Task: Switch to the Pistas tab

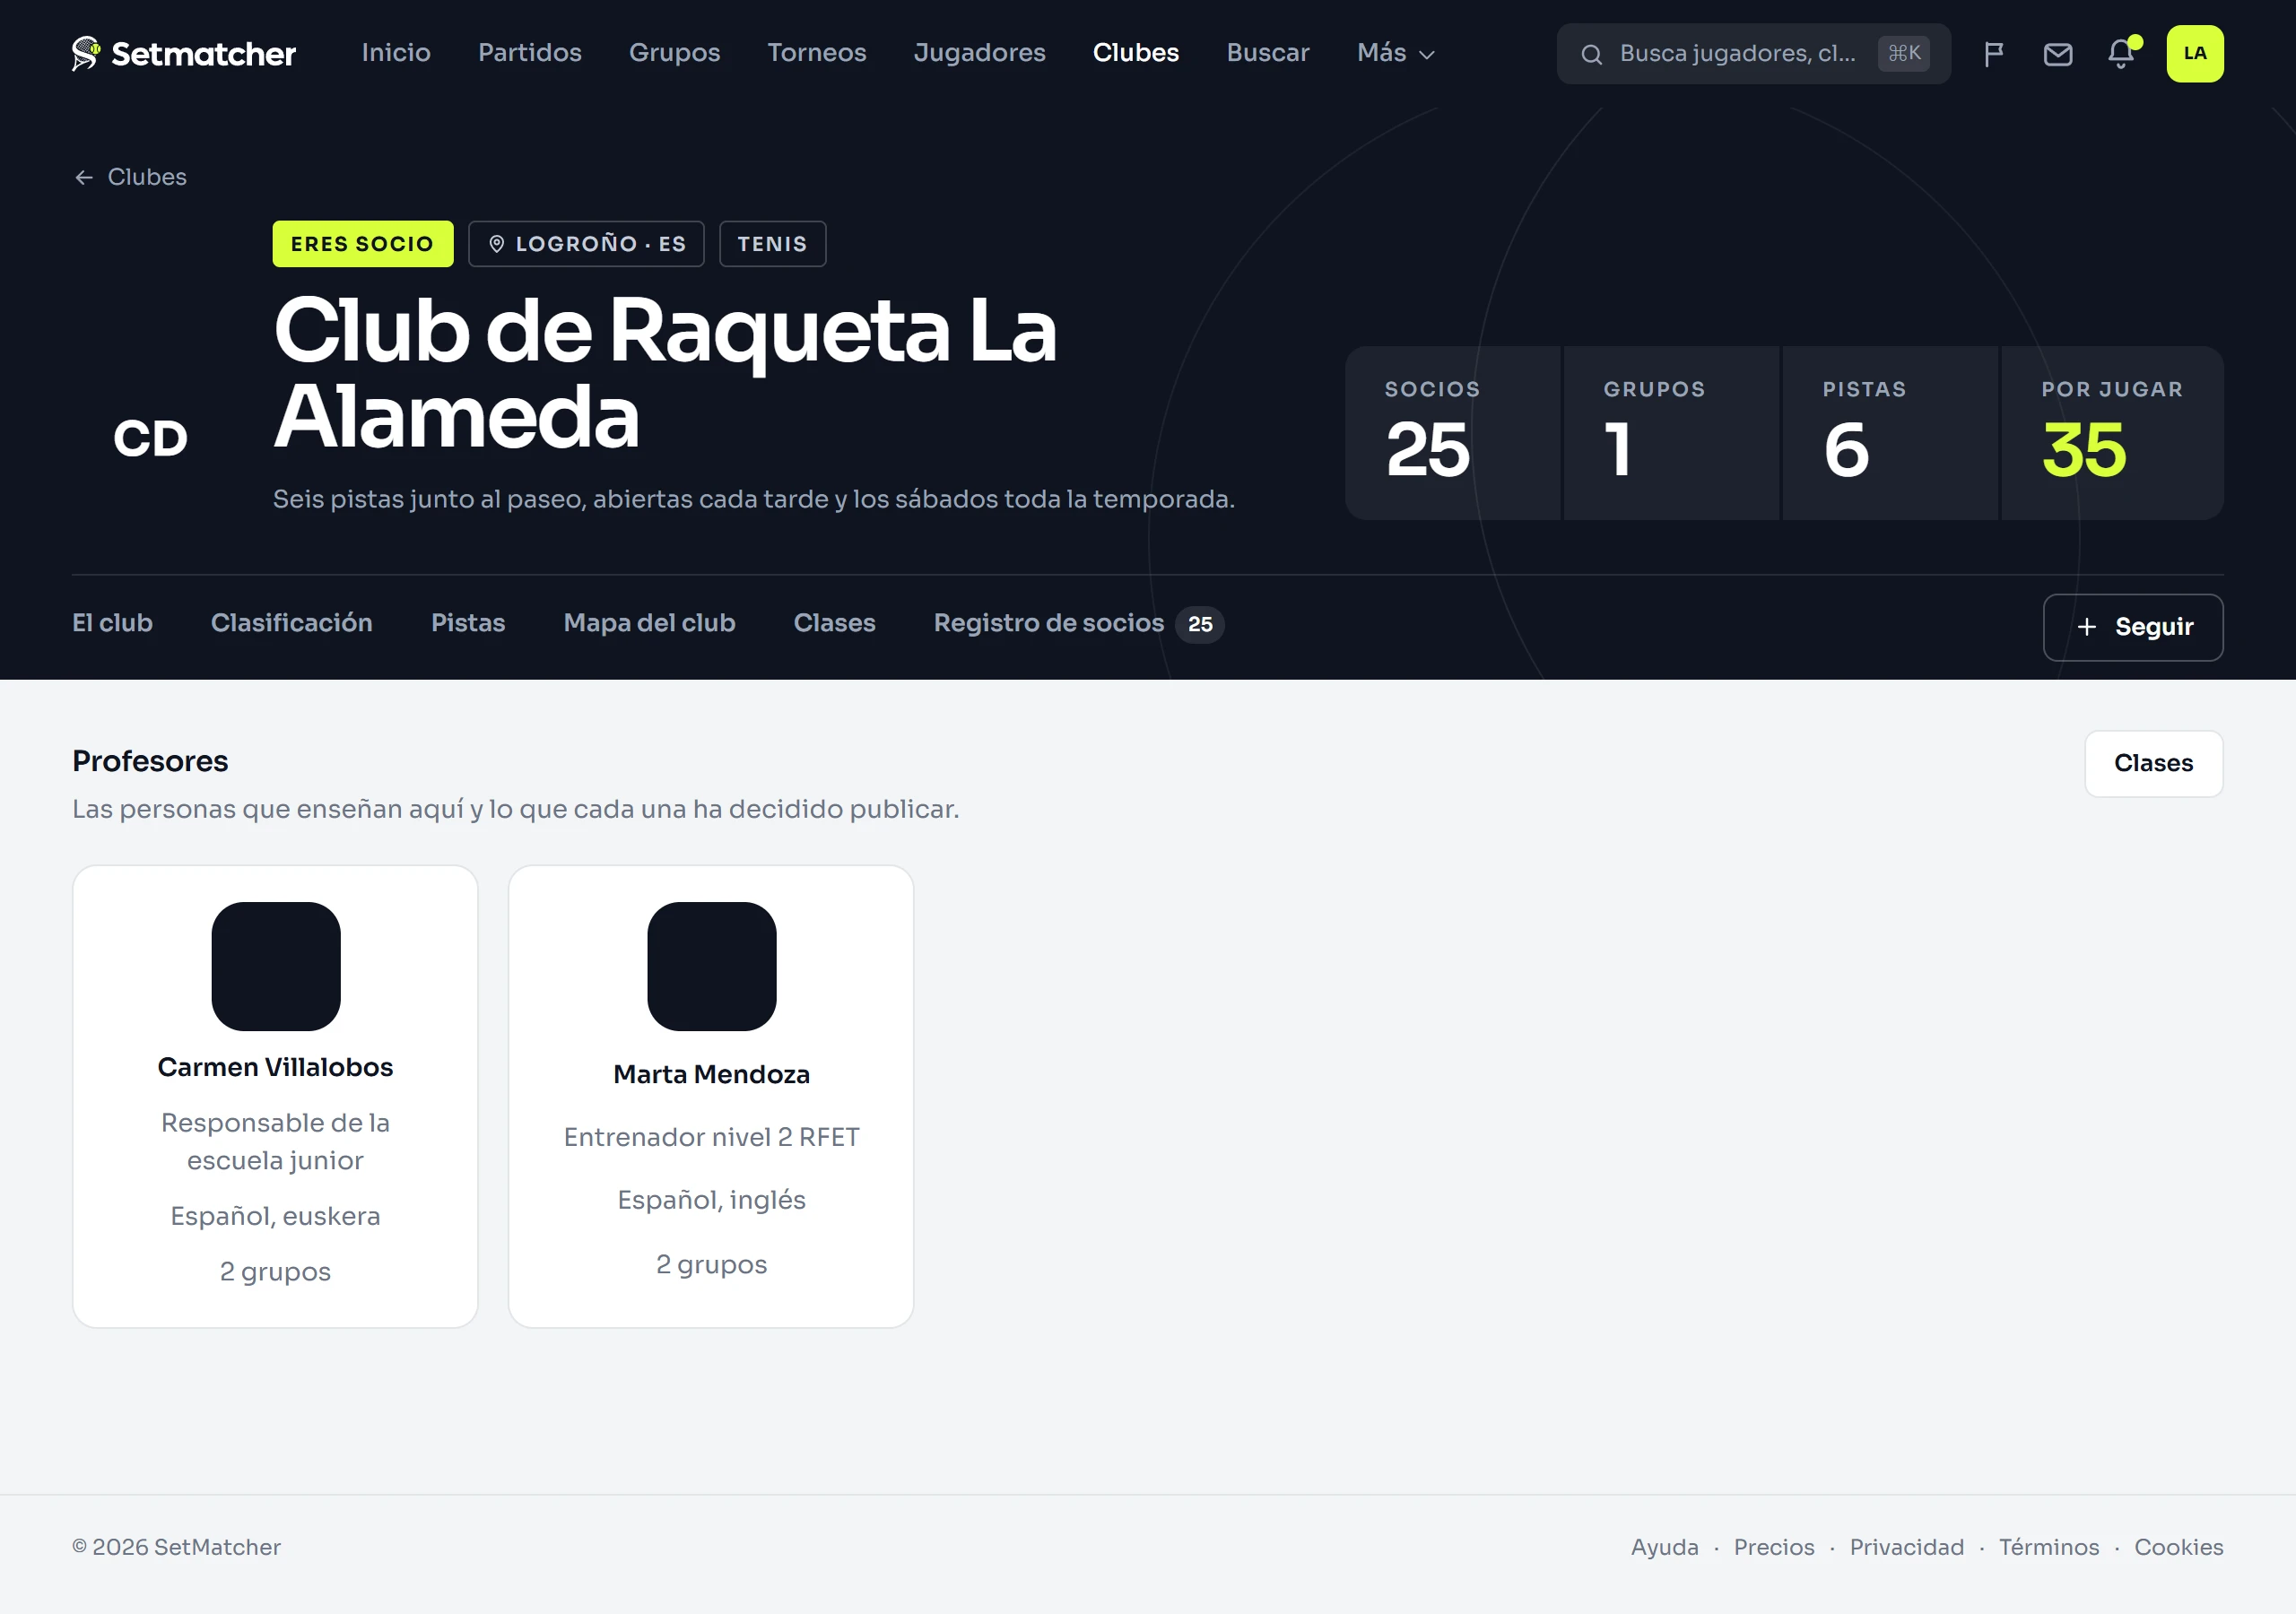Action: click(x=467, y=623)
